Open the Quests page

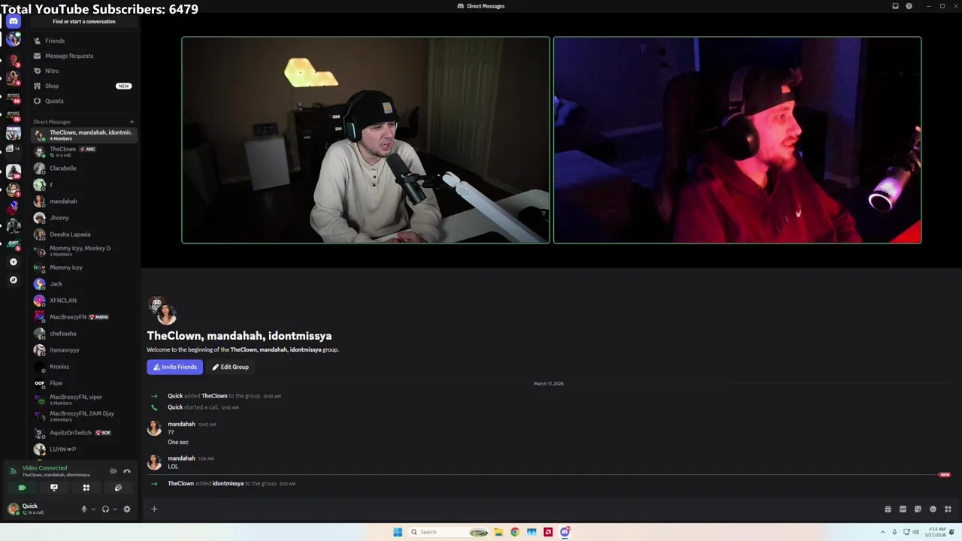click(x=83, y=101)
